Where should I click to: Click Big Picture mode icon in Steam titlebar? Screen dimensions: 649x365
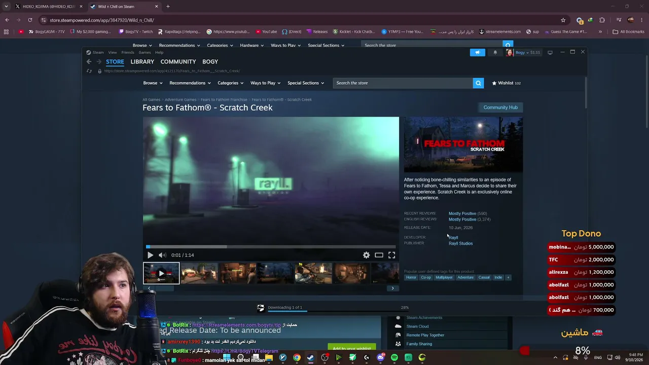(x=550, y=52)
